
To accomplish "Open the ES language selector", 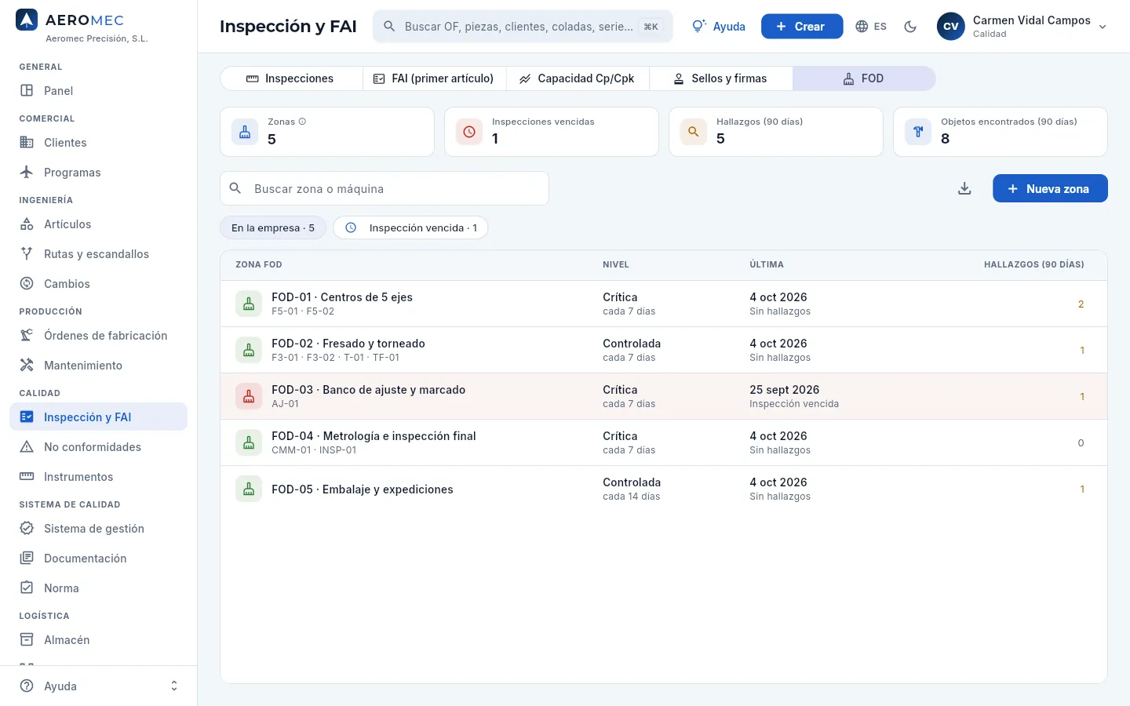I will tap(871, 27).
